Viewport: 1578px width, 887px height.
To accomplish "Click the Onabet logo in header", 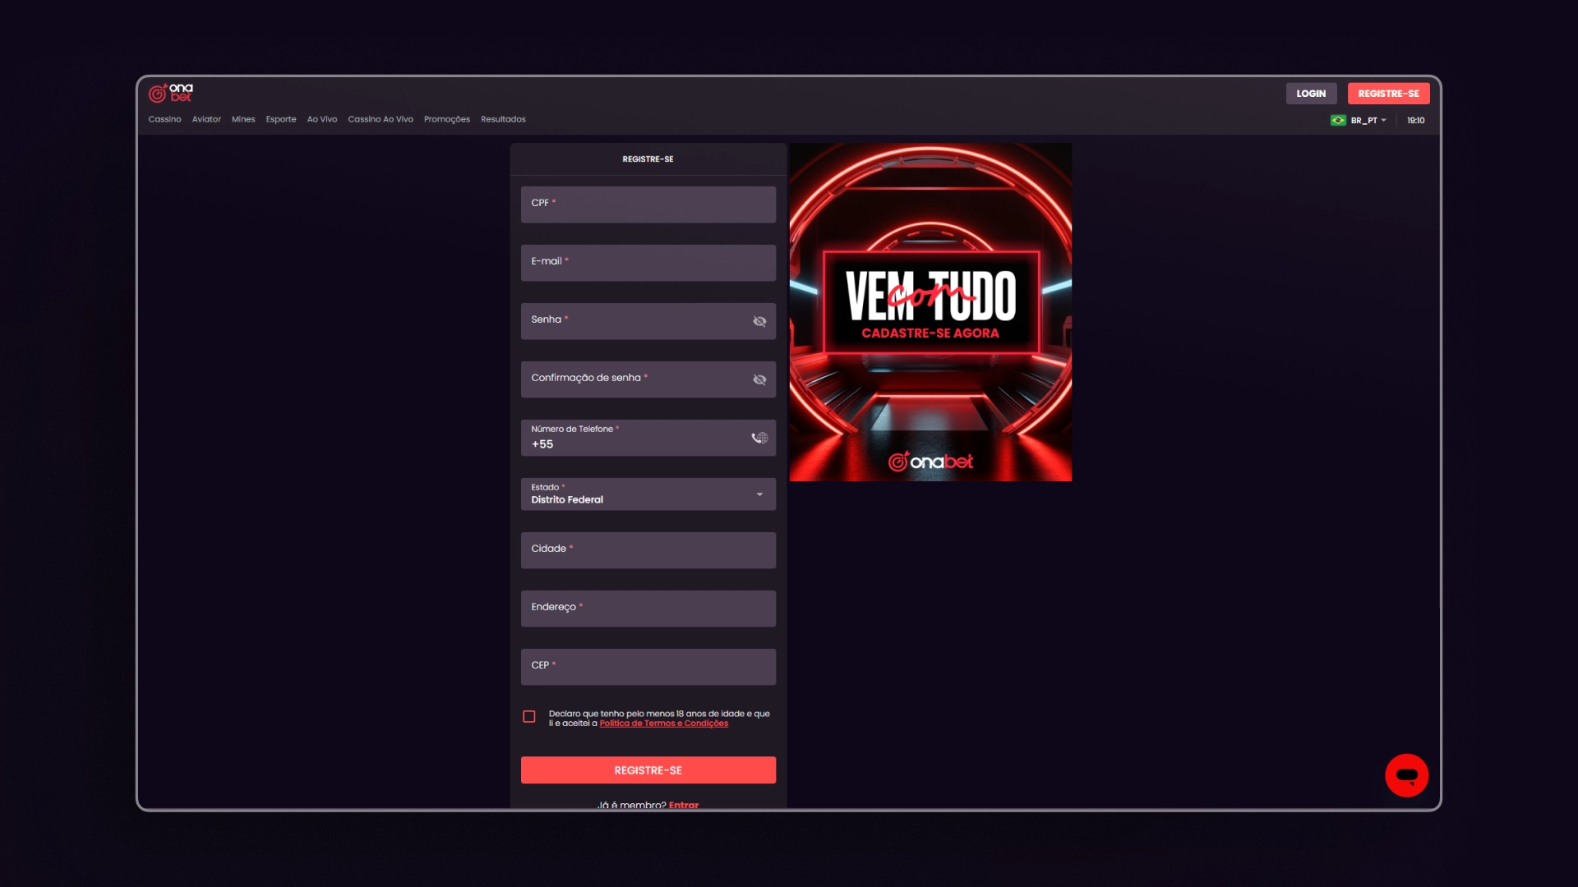I will click(x=170, y=93).
